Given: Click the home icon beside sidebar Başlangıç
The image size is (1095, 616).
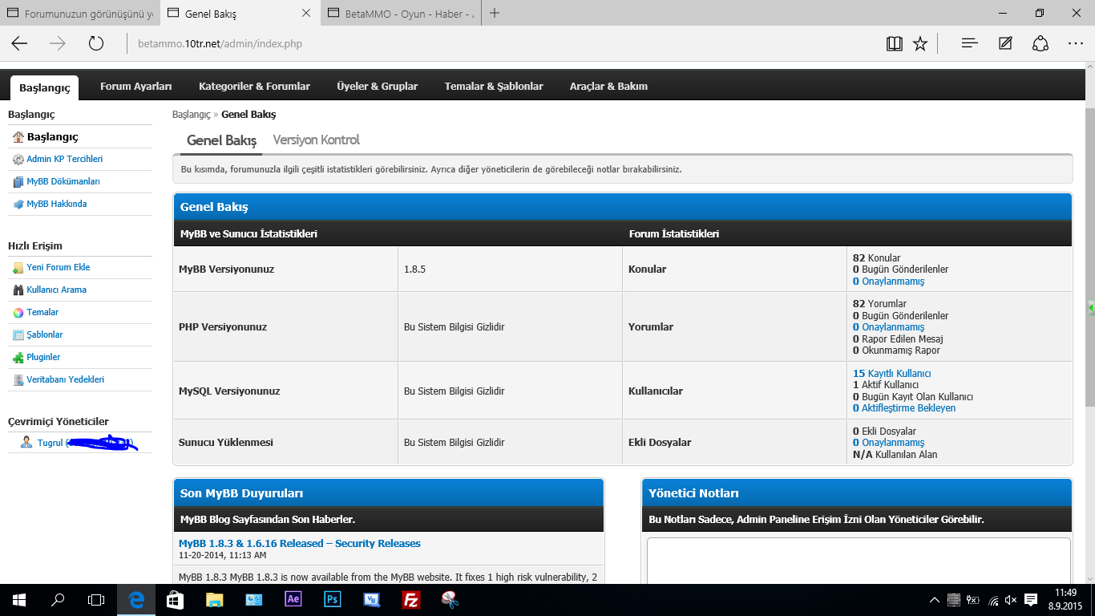Looking at the screenshot, I should (x=18, y=137).
